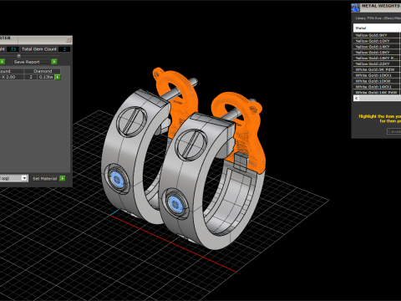Select the plain Yellow Gold 18KY row
Viewport: 401px width, 301px height.
click(x=377, y=53)
